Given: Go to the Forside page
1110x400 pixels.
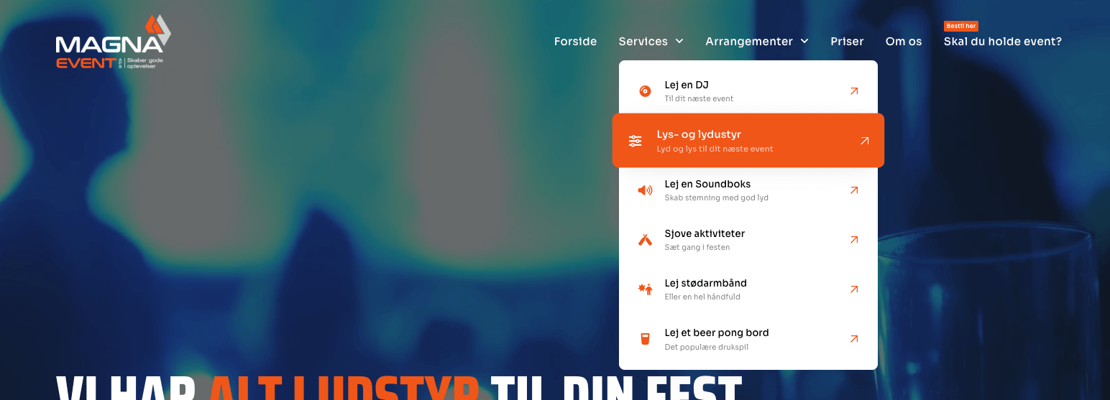Looking at the screenshot, I should pyautogui.click(x=575, y=42).
